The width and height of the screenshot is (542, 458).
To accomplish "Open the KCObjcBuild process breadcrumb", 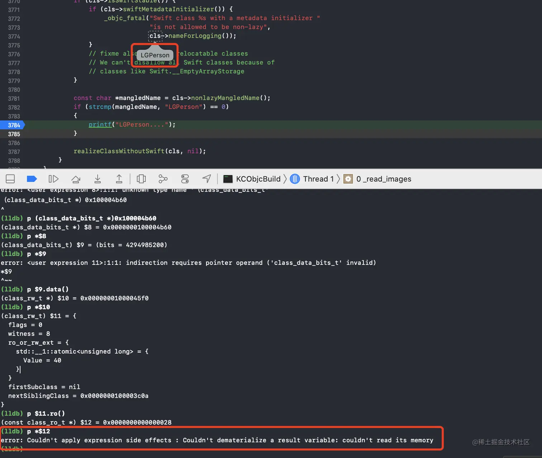I will [x=252, y=179].
